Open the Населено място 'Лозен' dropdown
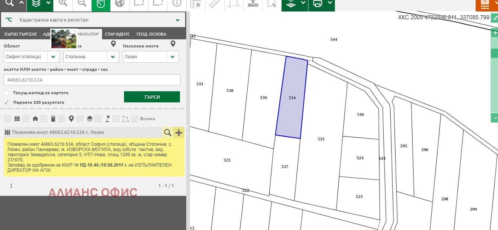The height and width of the screenshot is (230, 498). (172, 57)
